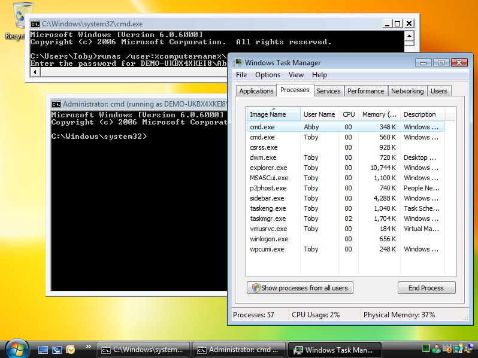Open the Networking tab
The height and width of the screenshot is (358, 478).
pos(407,91)
